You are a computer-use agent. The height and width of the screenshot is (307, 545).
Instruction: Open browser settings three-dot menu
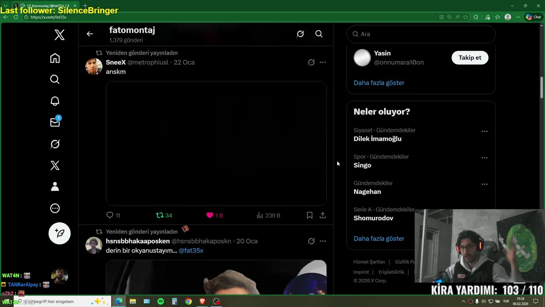pos(518,17)
